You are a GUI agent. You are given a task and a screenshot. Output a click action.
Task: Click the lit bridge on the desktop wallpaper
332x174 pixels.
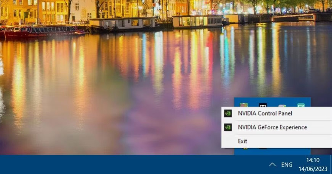(293, 17)
